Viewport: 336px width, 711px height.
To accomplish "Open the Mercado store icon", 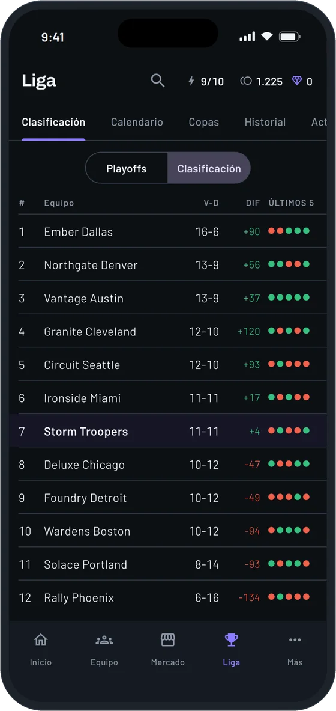I will [167, 640].
